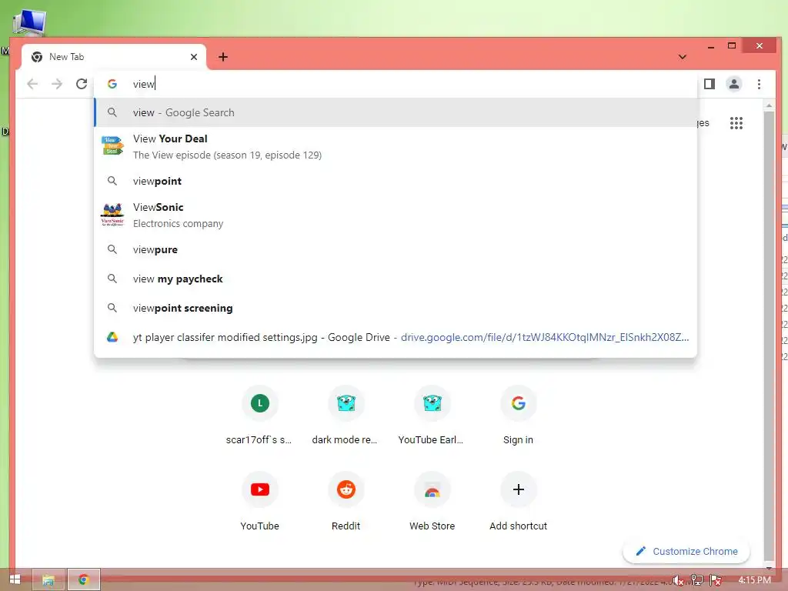Open the 'YouTube Earl...' shortcut
The width and height of the screenshot is (788, 591).
click(432, 415)
